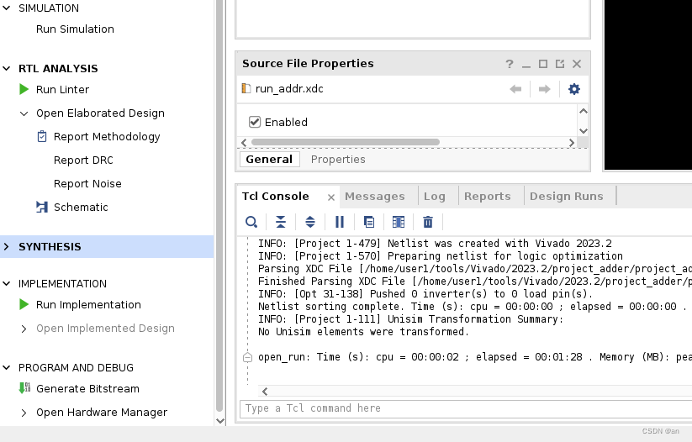
Task: Click the Report Methodology clipboard icon
Action: pyautogui.click(x=42, y=137)
